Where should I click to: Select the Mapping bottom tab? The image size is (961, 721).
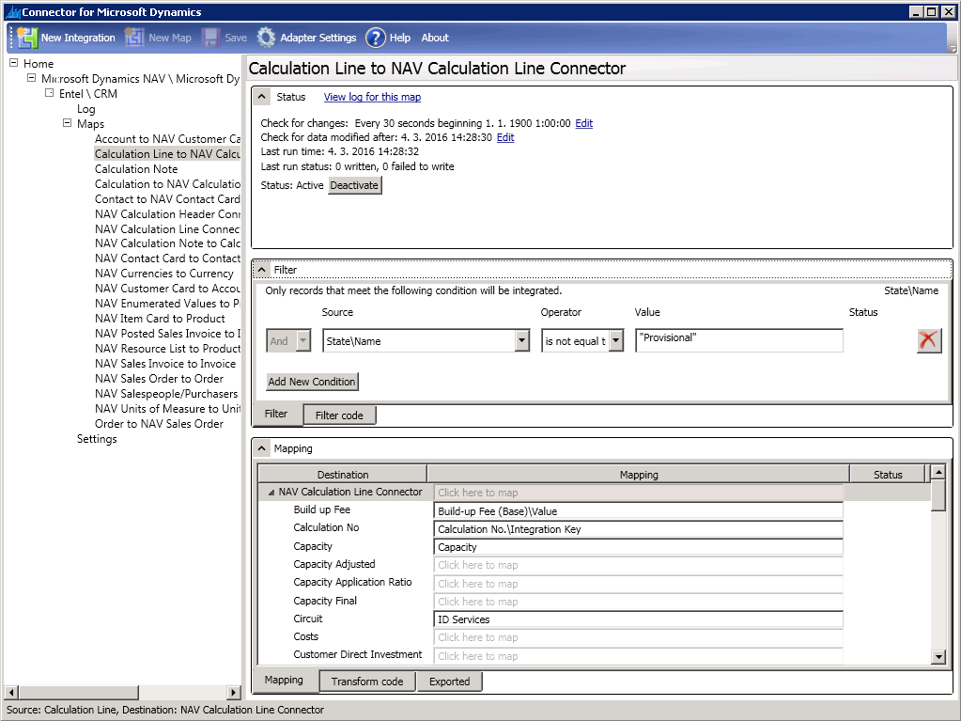point(284,680)
